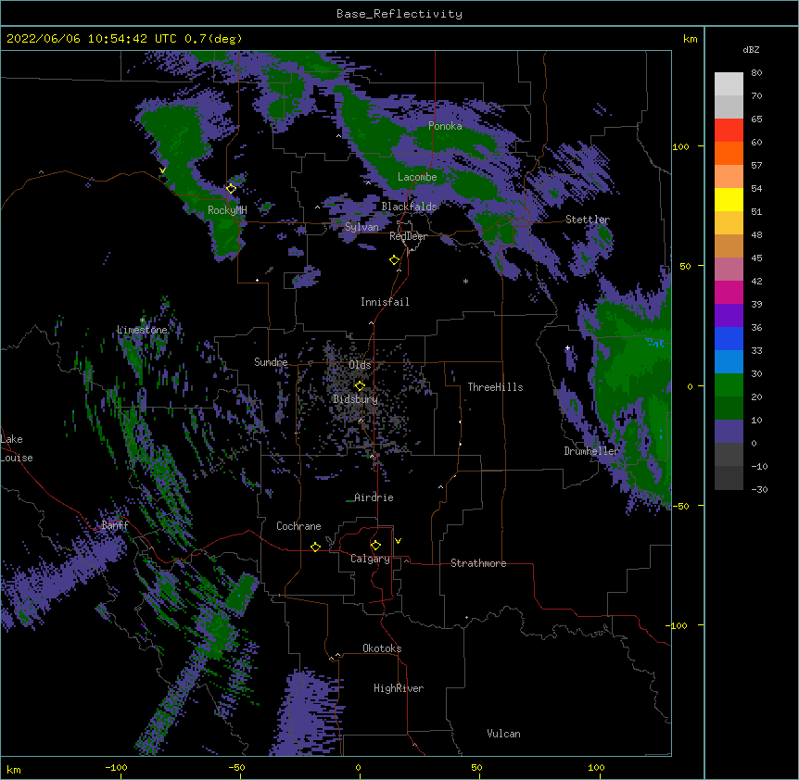Click the Sundre label
Image resolution: width=799 pixels, height=780 pixels.
271,362
